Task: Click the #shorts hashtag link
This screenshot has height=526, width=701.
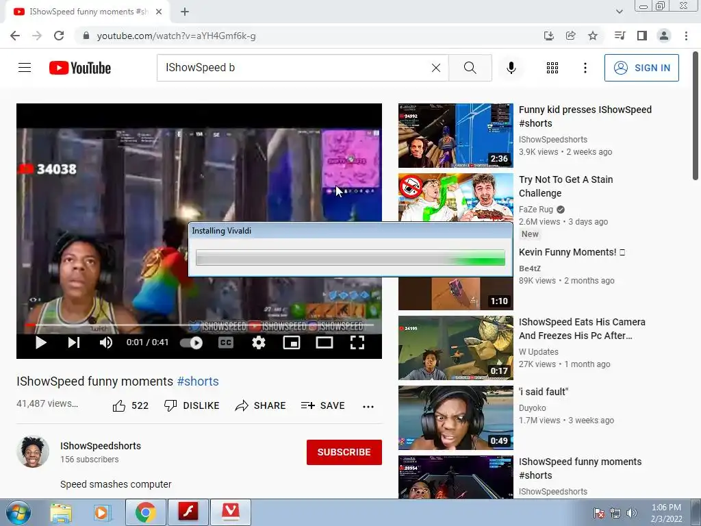Action: (x=198, y=381)
